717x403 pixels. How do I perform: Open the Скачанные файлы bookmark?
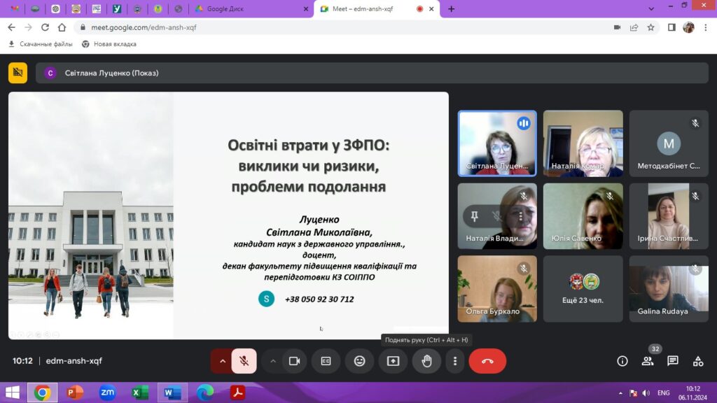[x=41, y=43]
